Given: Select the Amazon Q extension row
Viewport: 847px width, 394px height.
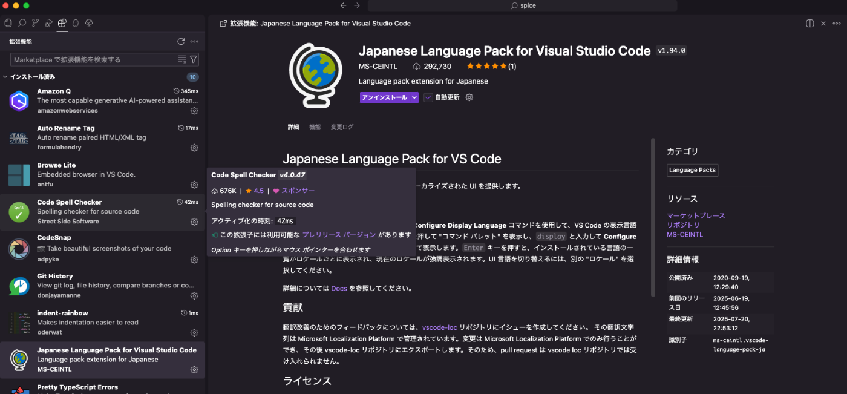Looking at the screenshot, I should (x=102, y=100).
